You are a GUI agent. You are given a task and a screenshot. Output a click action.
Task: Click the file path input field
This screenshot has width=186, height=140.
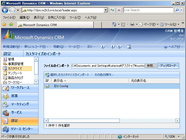(108, 66)
